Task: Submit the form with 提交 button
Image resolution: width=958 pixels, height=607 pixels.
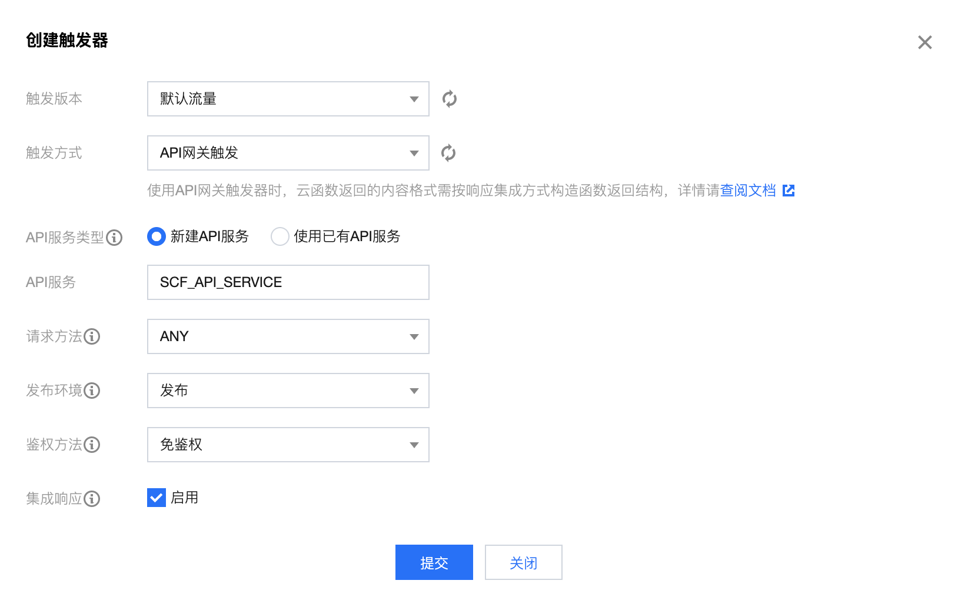Action: (434, 562)
